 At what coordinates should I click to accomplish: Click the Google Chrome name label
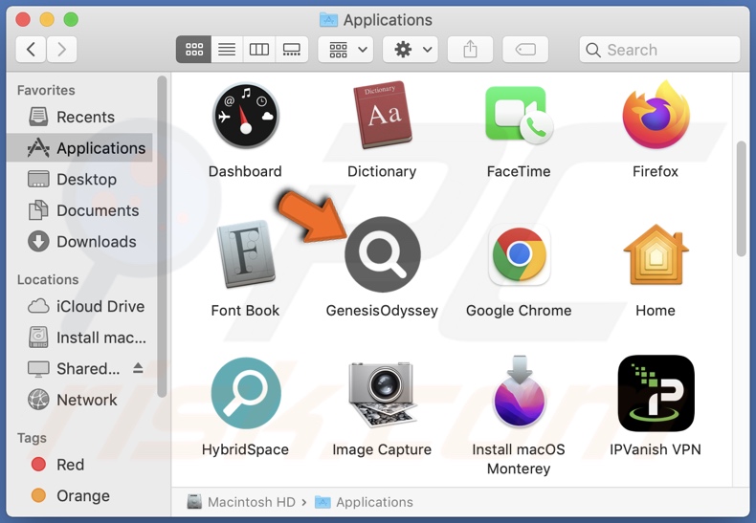click(519, 311)
